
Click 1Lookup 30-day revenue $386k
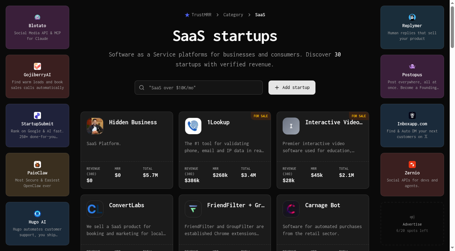pos(192,180)
